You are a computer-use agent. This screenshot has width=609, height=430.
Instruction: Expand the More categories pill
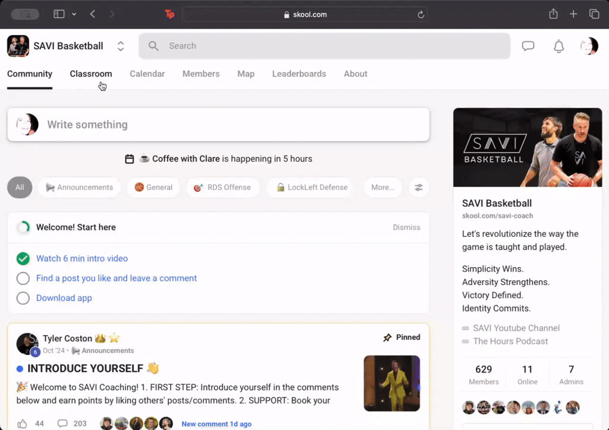pyautogui.click(x=382, y=187)
